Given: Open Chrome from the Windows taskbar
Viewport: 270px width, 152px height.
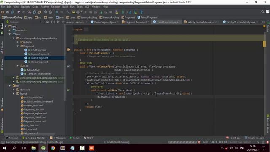Looking at the screenshot, I should click(x=53, y=148).
